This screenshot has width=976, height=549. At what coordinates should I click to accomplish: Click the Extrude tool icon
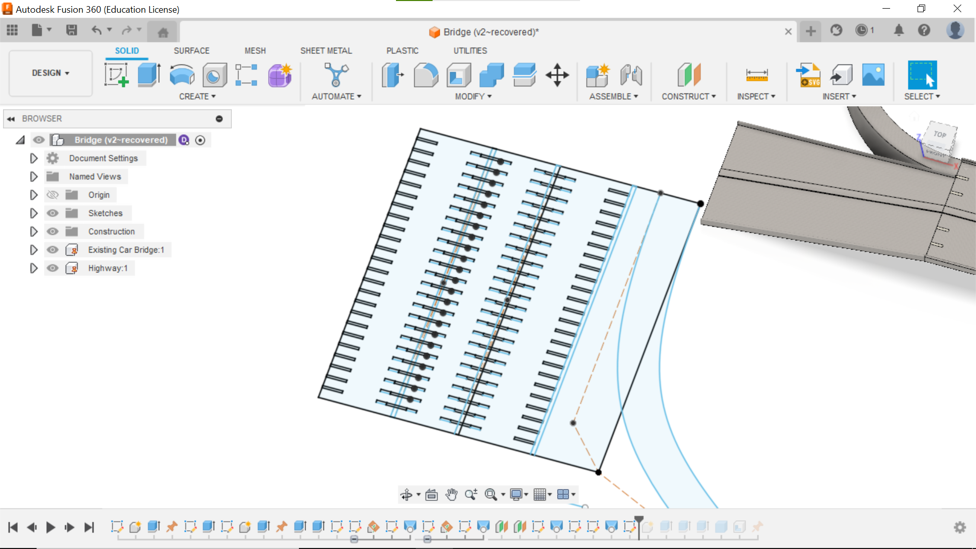[x=149, y=75]
